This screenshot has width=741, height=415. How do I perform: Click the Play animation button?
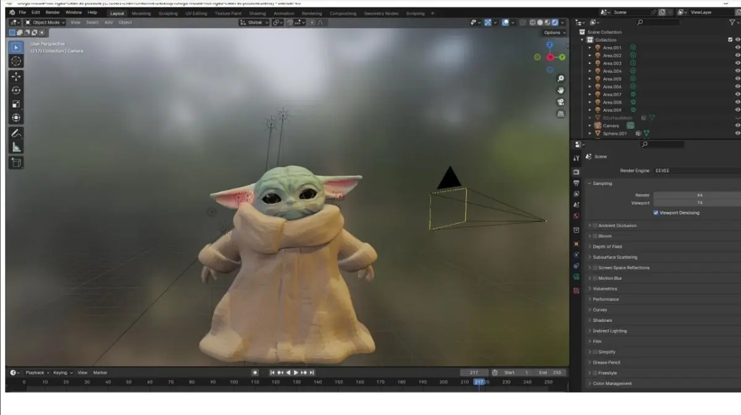[x=296, y=372]
